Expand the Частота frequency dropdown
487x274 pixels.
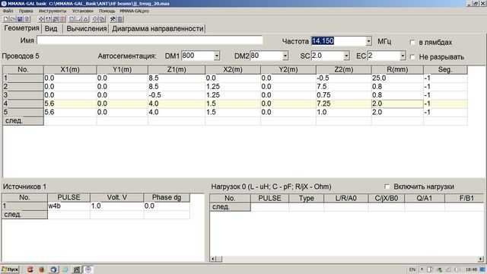tap(368, 41)
